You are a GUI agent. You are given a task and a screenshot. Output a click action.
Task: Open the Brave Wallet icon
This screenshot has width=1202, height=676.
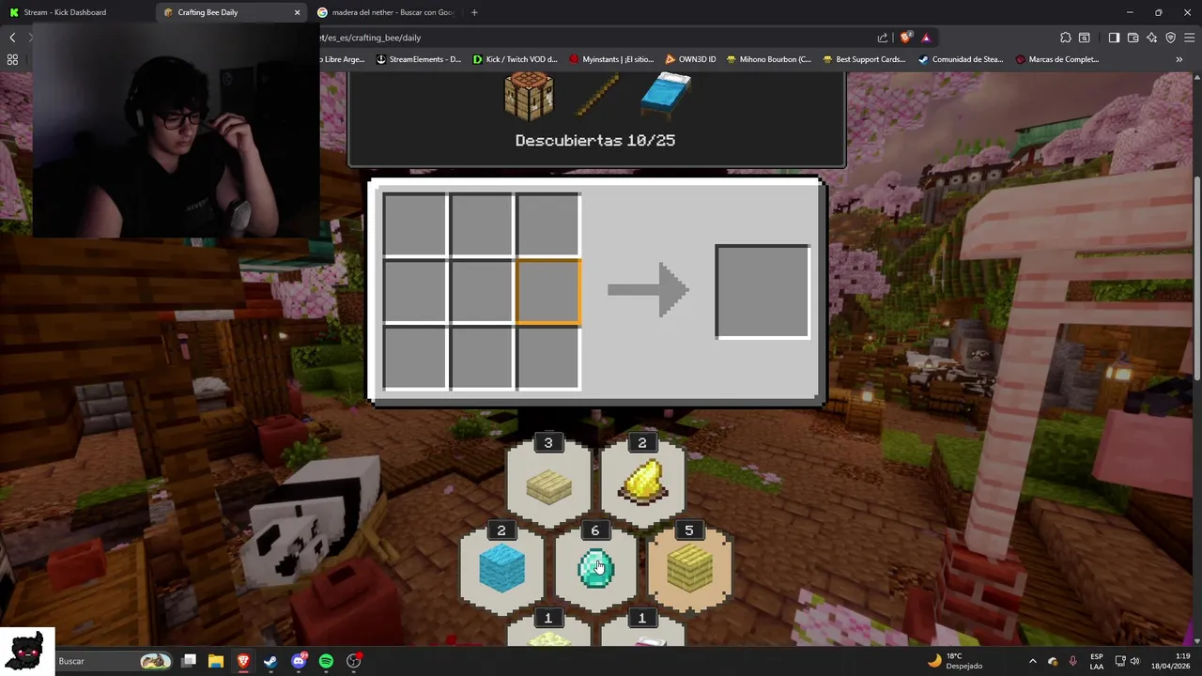(1133, 38)
